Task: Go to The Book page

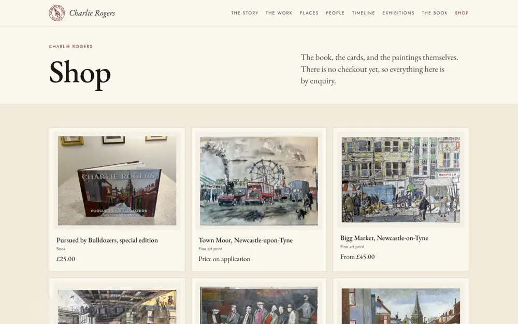Action: (435, 13)
